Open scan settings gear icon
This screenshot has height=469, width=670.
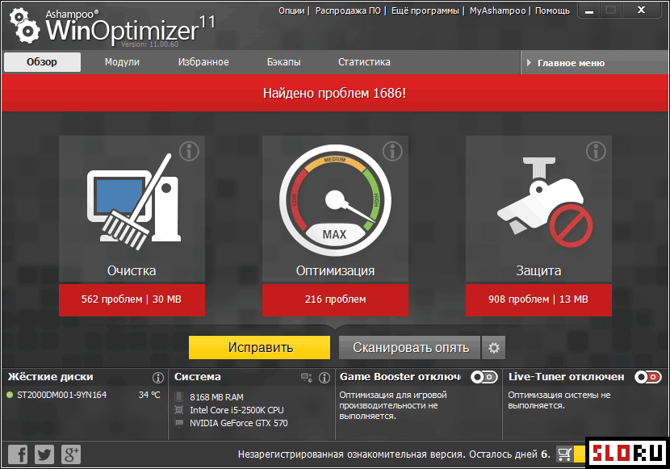[x=494, y=348]
